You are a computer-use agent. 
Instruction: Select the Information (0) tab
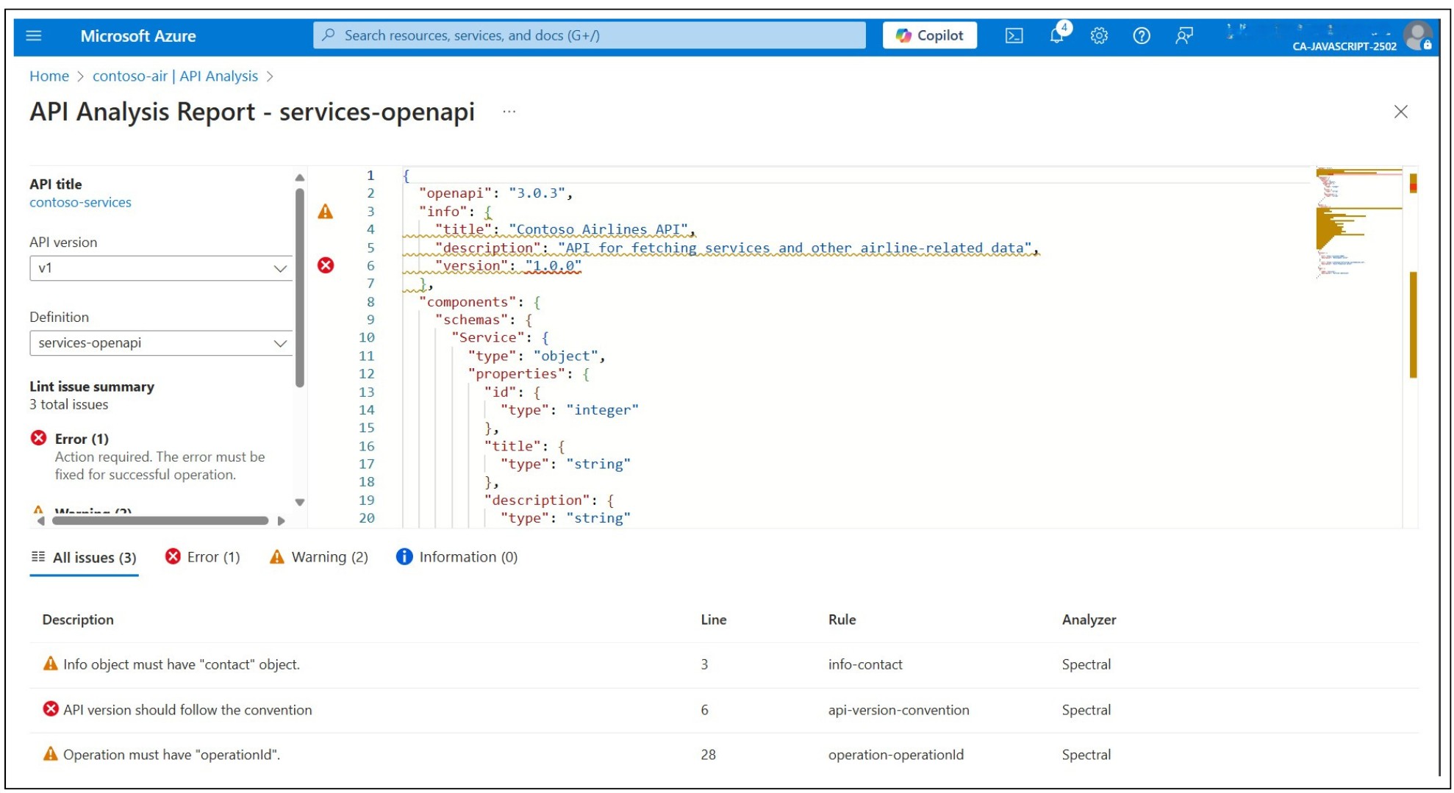point(457,557)
